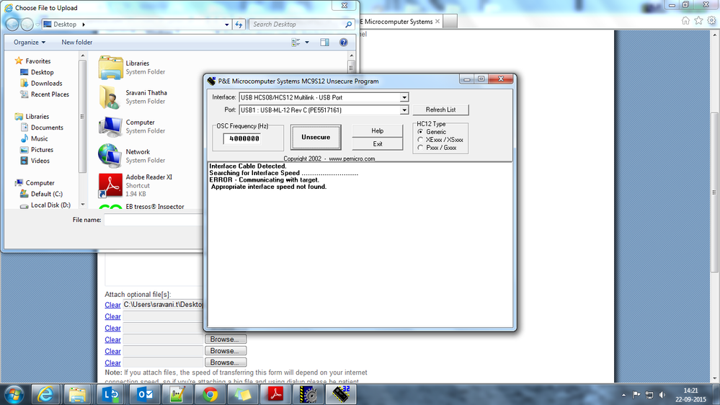Screen dimensions: 720x405
Task: Open Outlook from taskbar
Action: pyautogui.click(x=143, y=394)
